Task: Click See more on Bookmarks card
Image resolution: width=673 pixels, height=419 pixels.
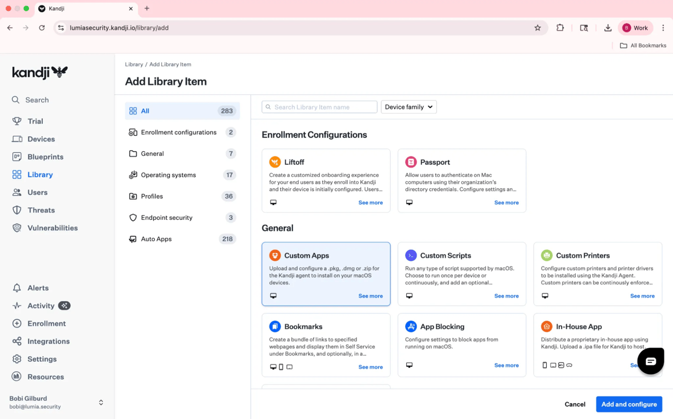Action: click(x=371, y=367)
